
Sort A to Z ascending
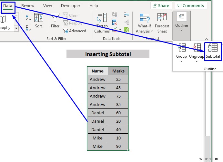click(28, 18)
